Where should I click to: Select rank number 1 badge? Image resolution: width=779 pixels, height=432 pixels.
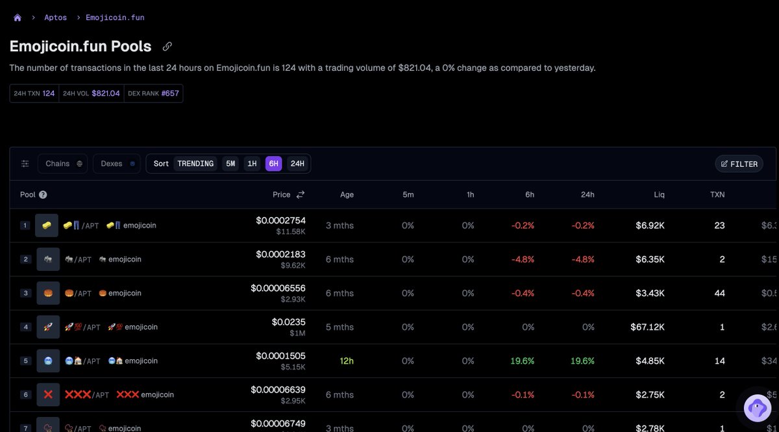click(x=25, y=225)
